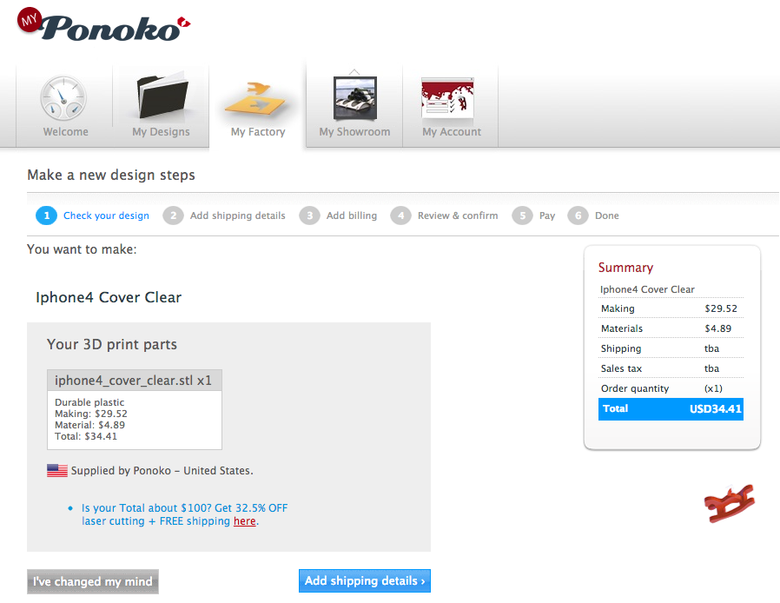The image size is (780, 603).
Task: Select the Done step
Action: pyautogui.click(x=607, y=215)
